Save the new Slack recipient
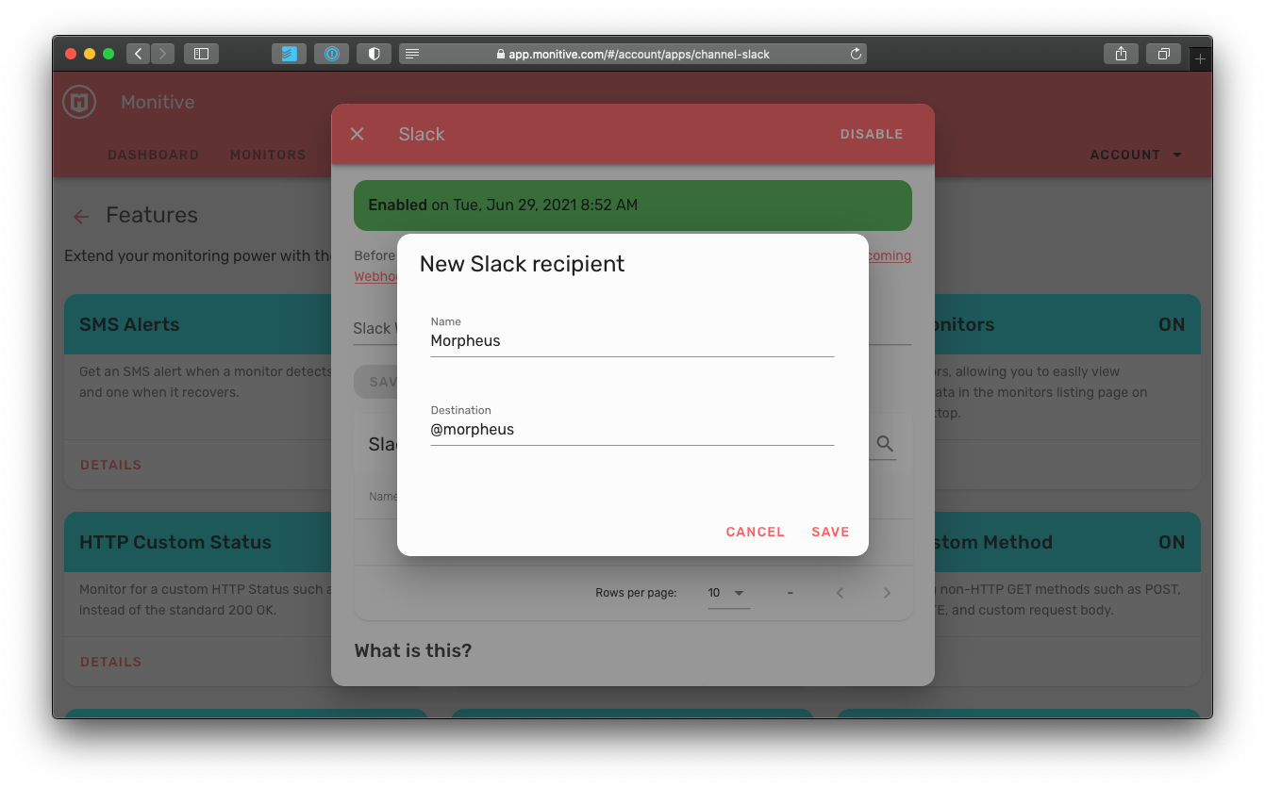 tap(830, 532)
